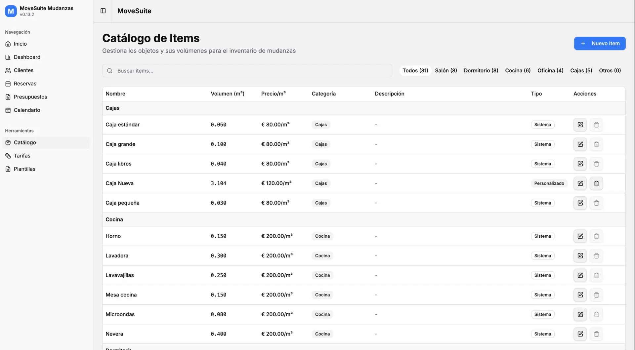This screenshot has height=350, width=635.
Task: Click edit icon for Microondas
Action: click(x=580, y=314)
